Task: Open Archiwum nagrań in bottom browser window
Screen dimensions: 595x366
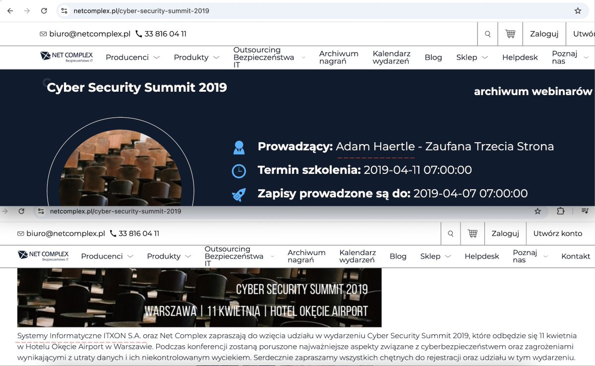Action: coord(306,257)
